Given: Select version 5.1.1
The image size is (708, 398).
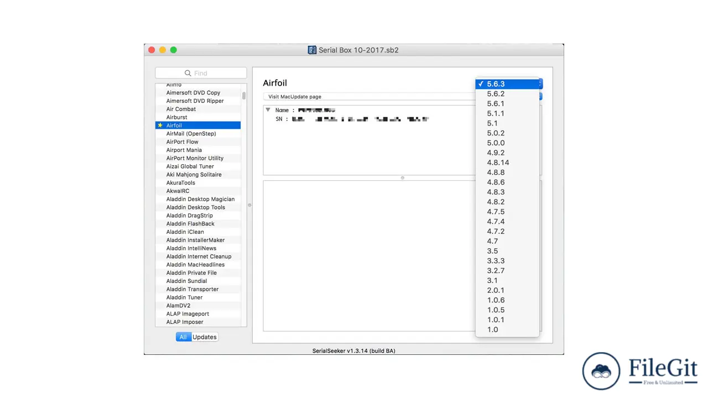Looking at the screenshot, I should [x=507, y=113].
